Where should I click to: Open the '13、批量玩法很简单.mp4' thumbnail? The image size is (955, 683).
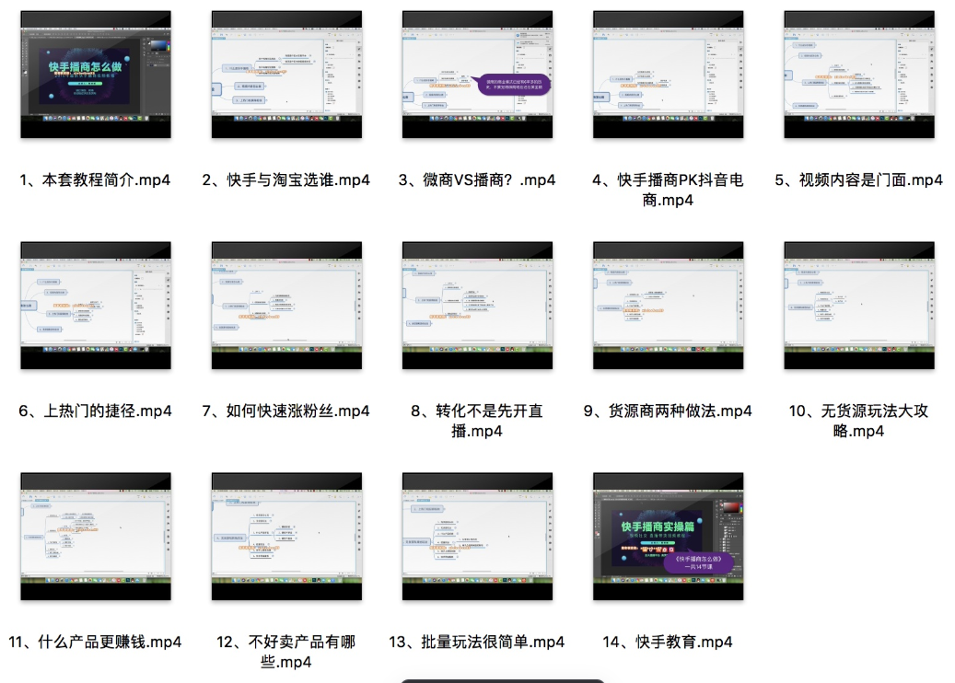point(477,537)
